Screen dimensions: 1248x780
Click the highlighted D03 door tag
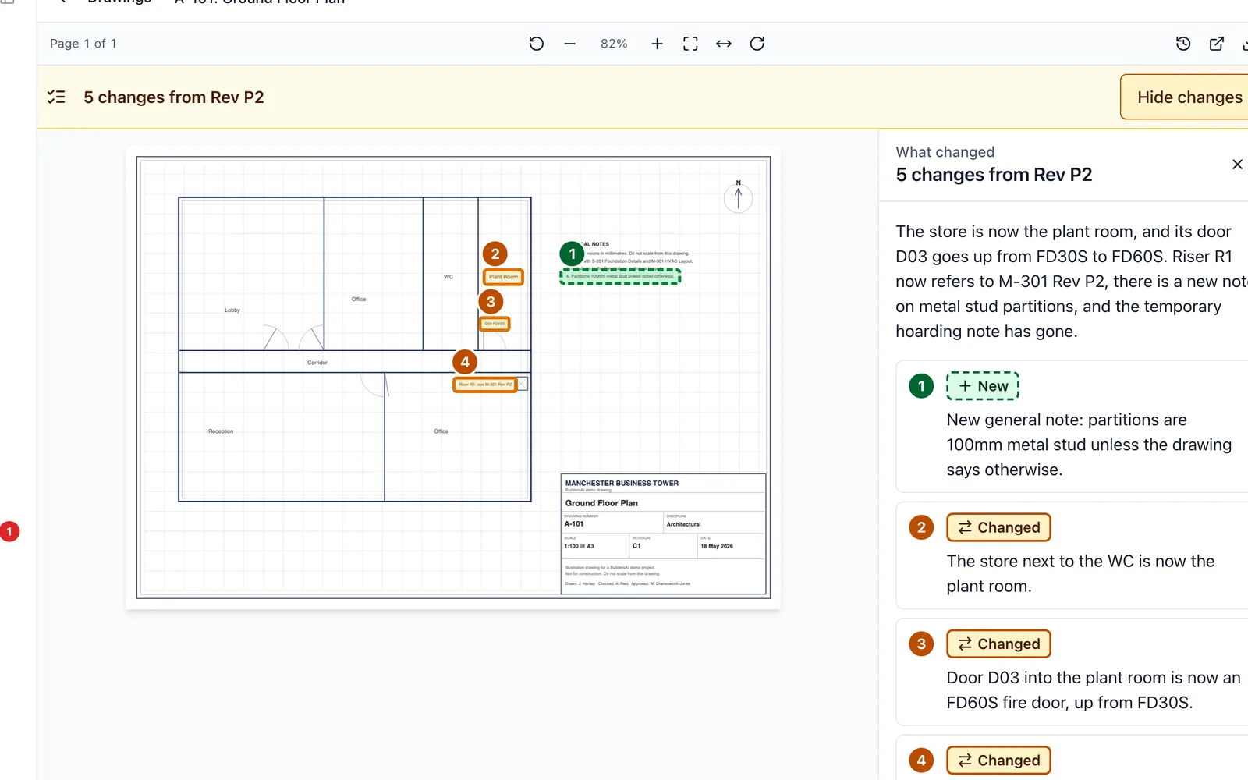(x=495, y=324)
